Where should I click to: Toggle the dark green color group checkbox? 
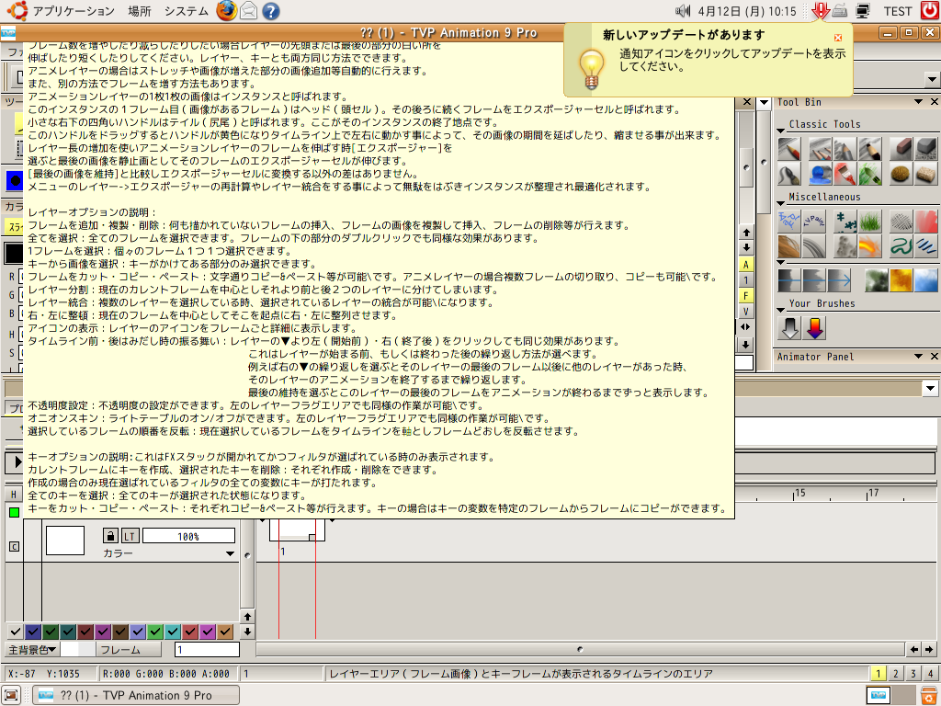51,631
